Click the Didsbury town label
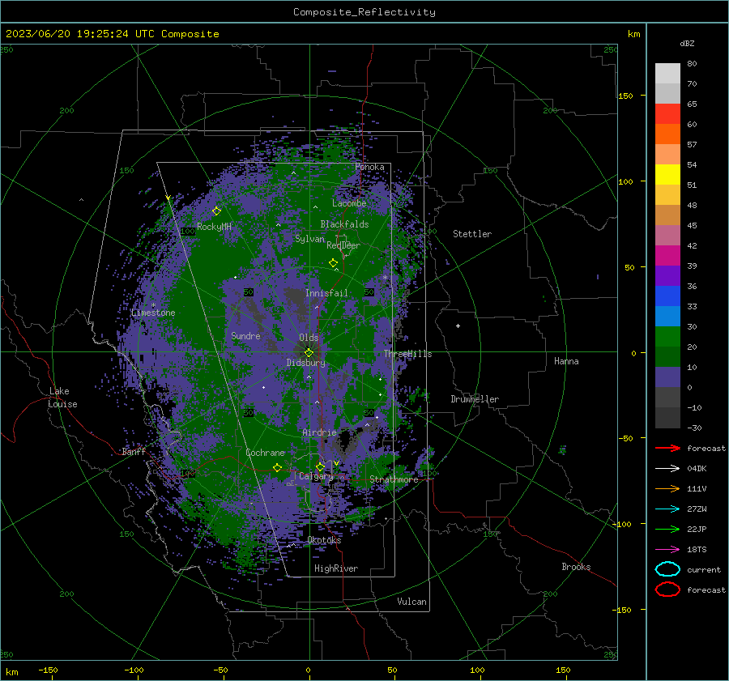 tap(305, 363)
